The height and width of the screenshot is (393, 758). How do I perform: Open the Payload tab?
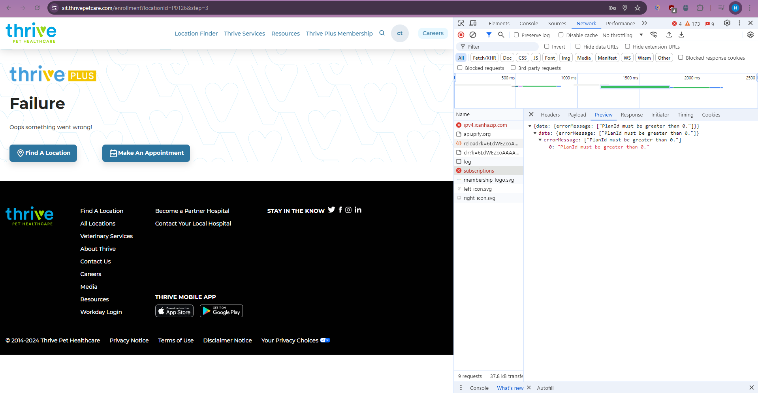tap(577, 115)
